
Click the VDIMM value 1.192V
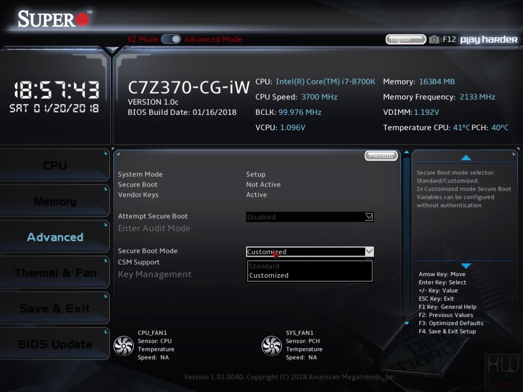(427, 112)
